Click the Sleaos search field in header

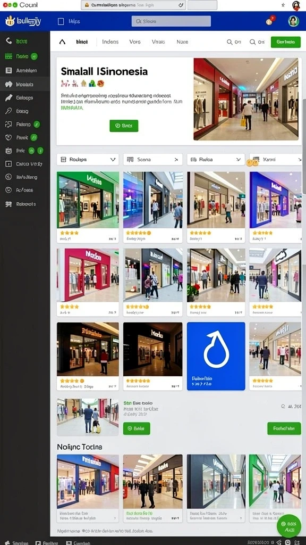point(171,21)
